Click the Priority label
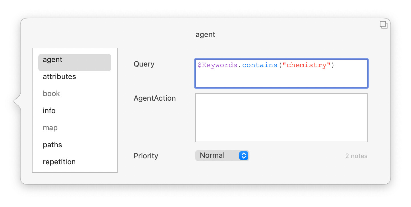The height and width of the screenshot is (207, 411). point(146,156)
